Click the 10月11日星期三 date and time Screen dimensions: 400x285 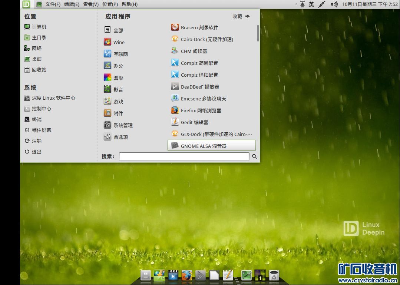(370, 4)
